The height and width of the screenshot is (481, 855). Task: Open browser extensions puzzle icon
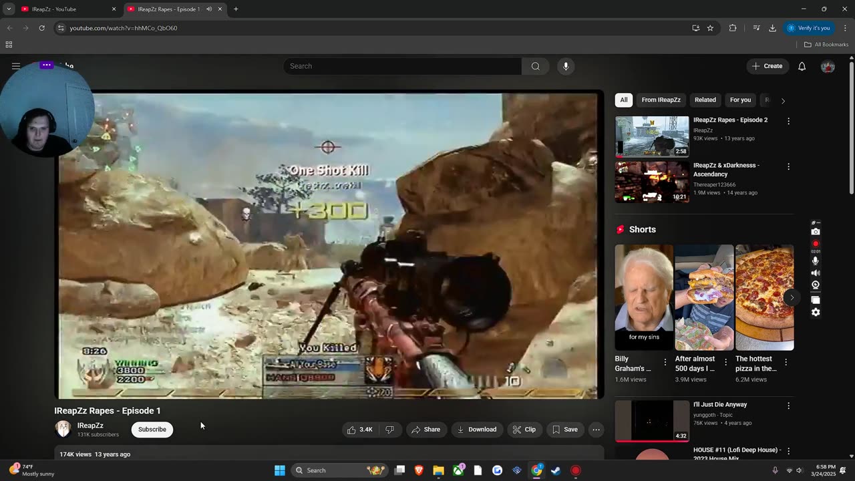733,28
